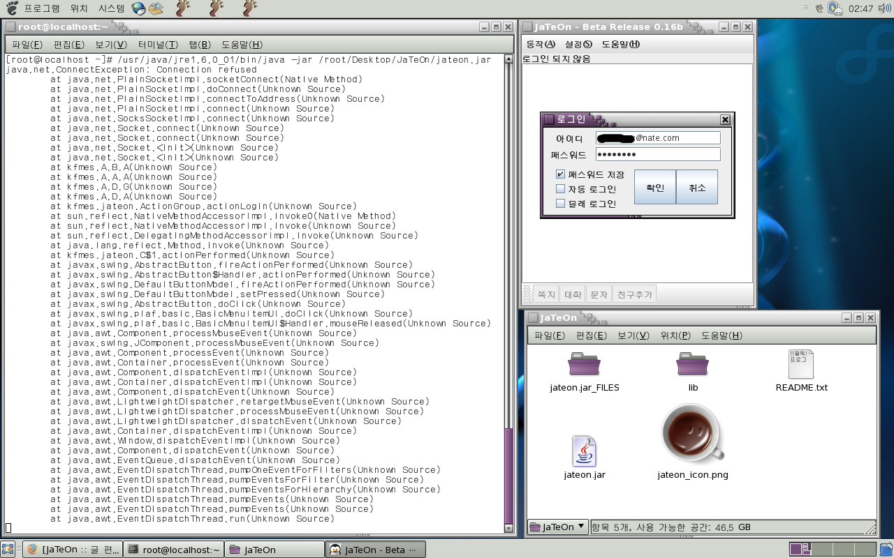Open window menu icon of JaTeOn file window
The height and width of the screenshot is (558, 894).
(x=534, y=317)
